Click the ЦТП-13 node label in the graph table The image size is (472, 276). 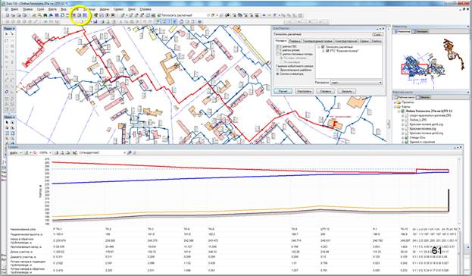[325, 229]
